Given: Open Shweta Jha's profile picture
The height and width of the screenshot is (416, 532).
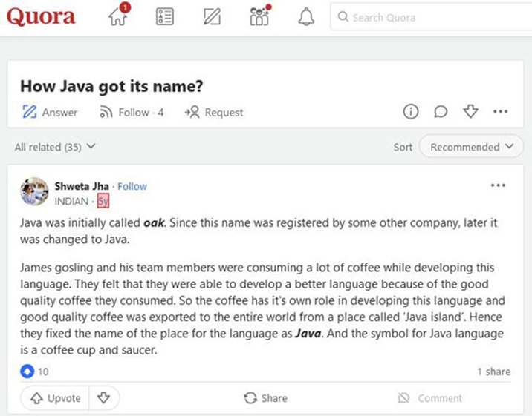Looking at the screenshot, I should click(x=35, y=192).
